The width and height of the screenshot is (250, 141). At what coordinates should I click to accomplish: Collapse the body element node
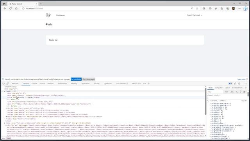[5, 123]
